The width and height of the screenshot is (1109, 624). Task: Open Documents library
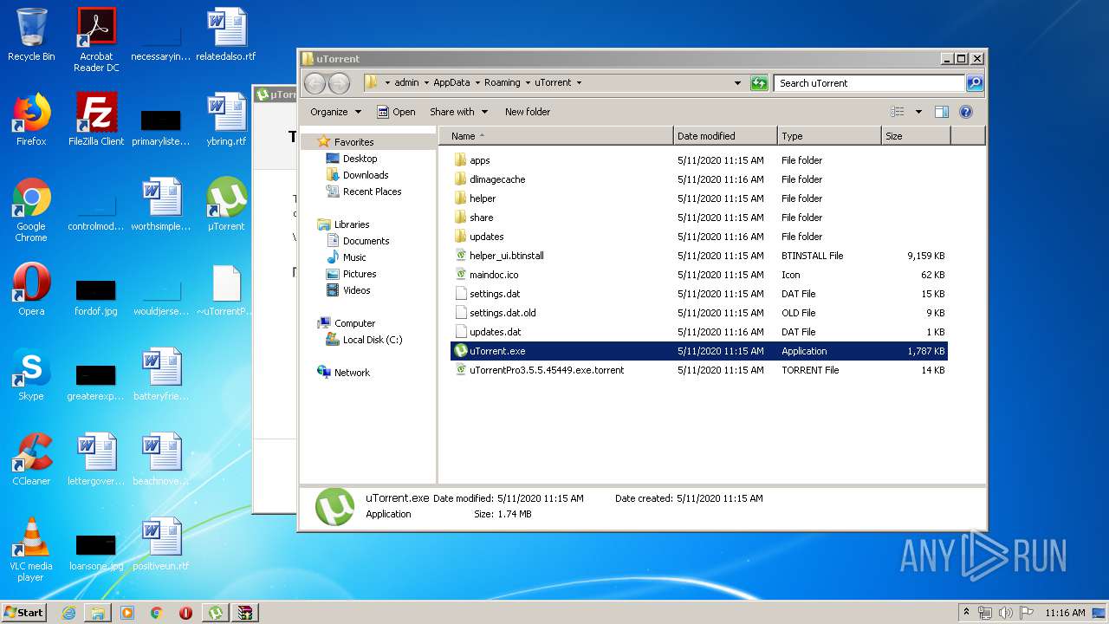pyautogui.click(x=366, y=241)
